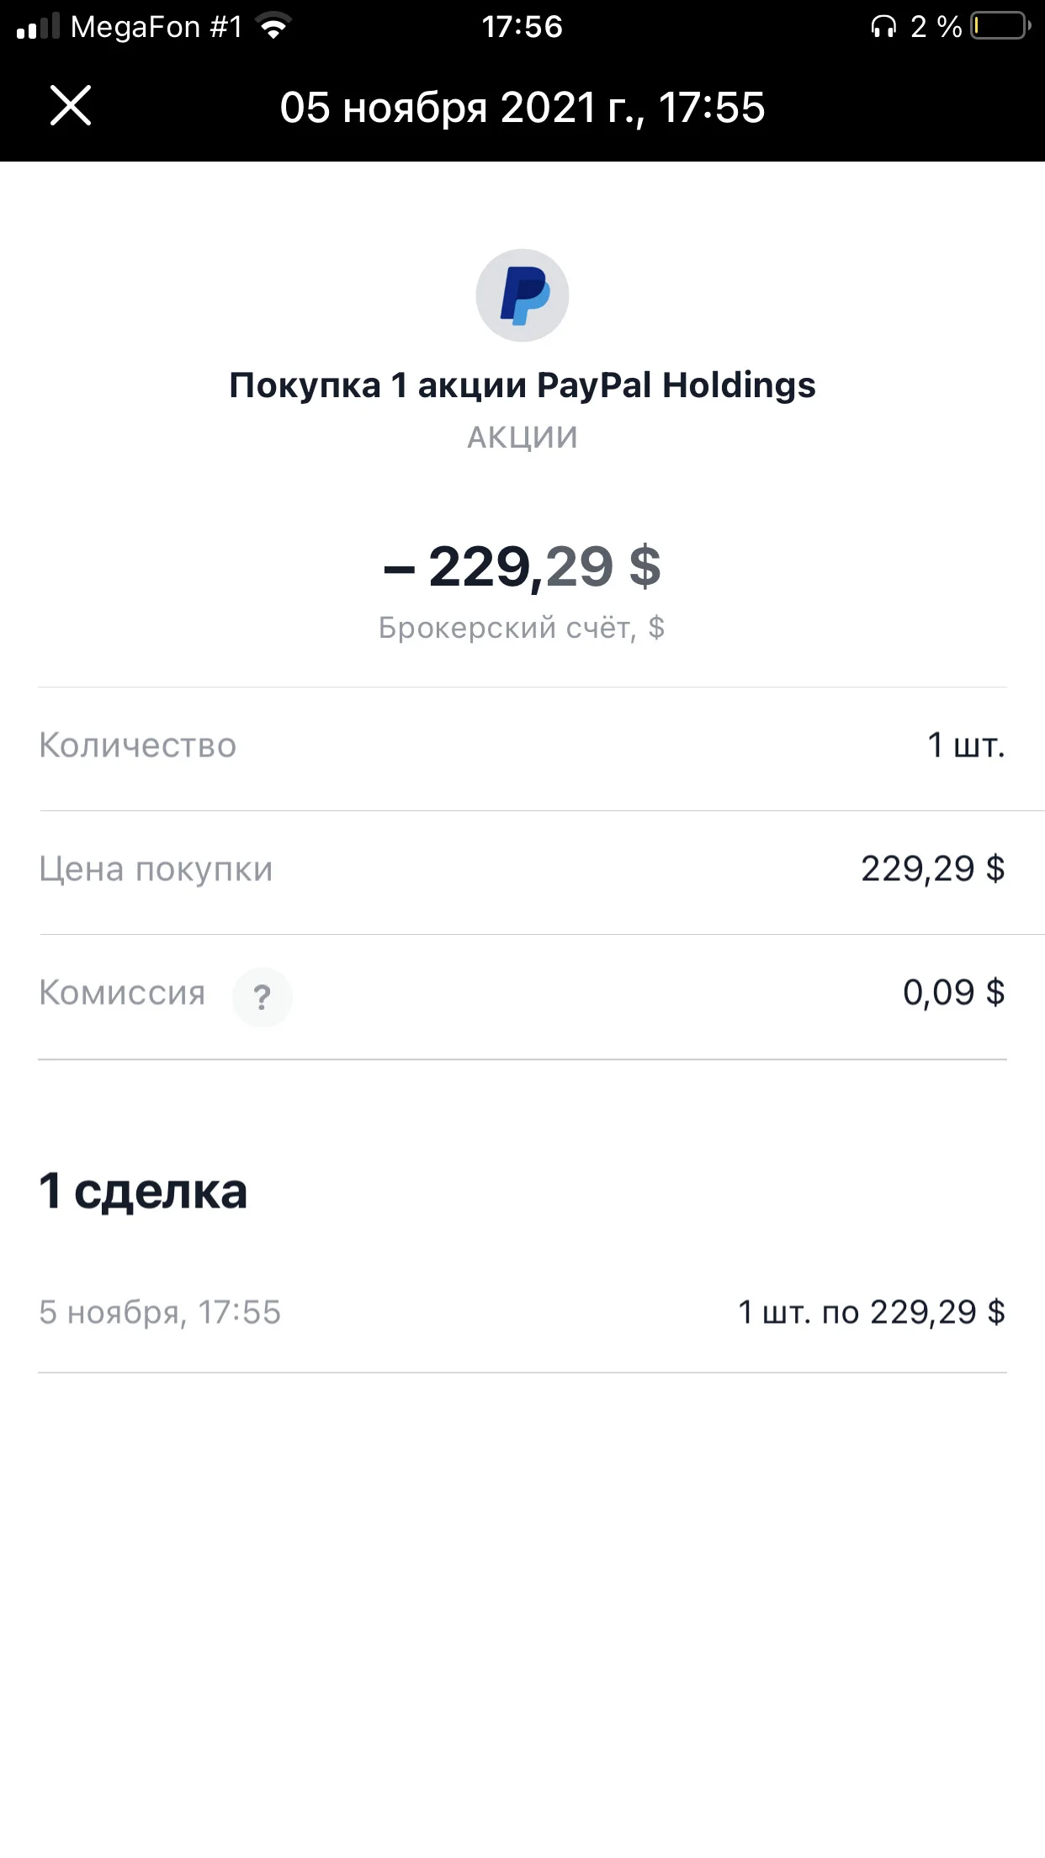Screen dimensions: 1045x1858
Task: Tap the Брокерский счёт, $ account label
Action: pos(522,628)
